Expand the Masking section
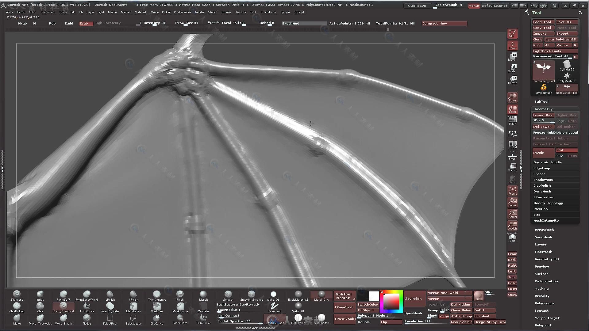This screenshot has width=589, height=331. point(541,288)
